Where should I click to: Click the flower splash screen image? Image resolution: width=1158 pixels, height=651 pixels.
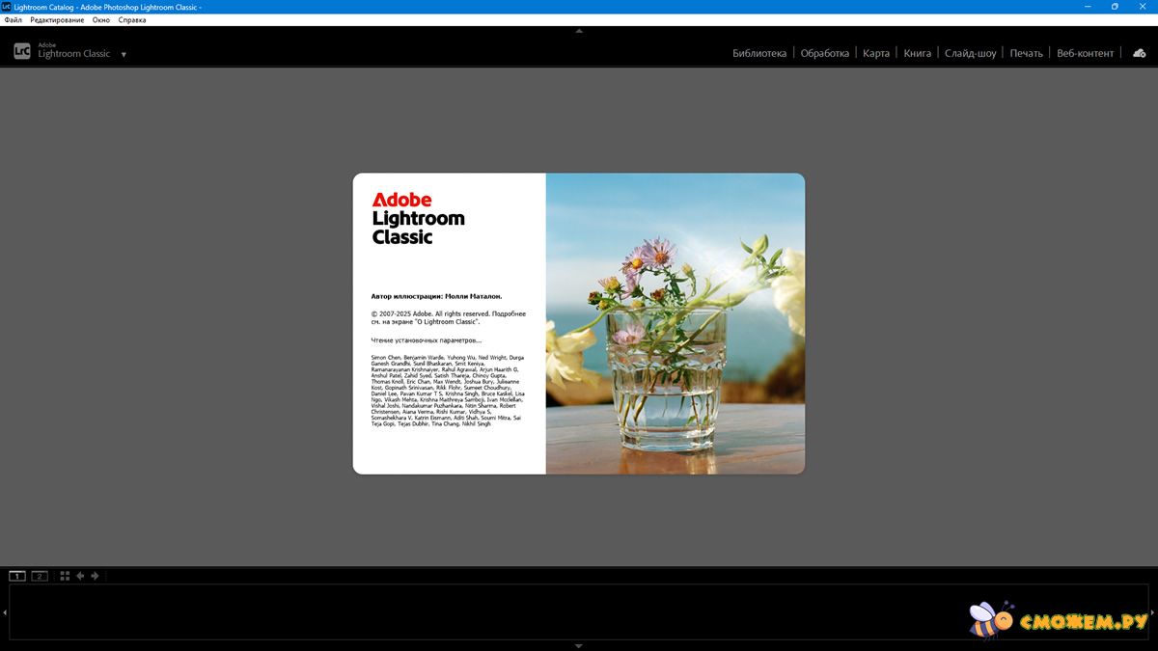(x=675, y=323)
